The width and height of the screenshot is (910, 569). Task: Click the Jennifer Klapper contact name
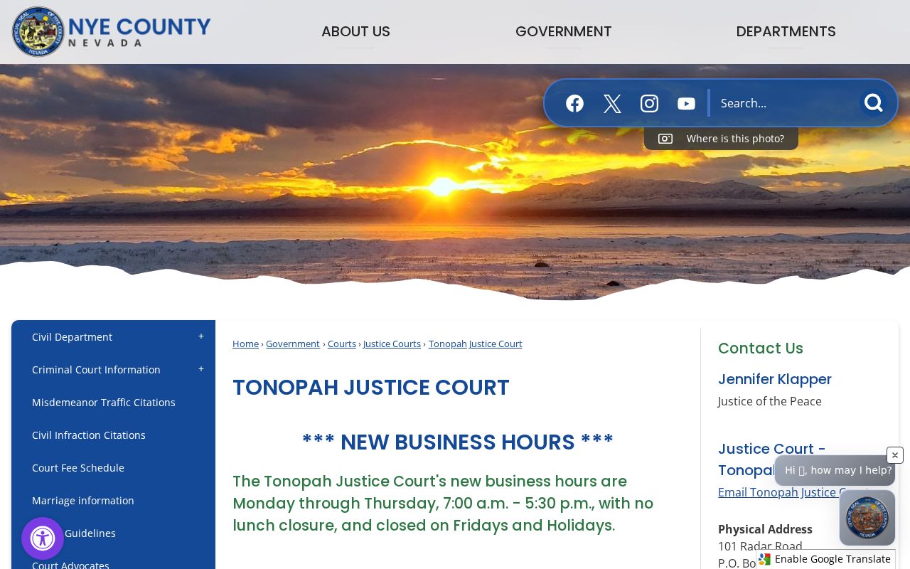(x=775, y=379)
